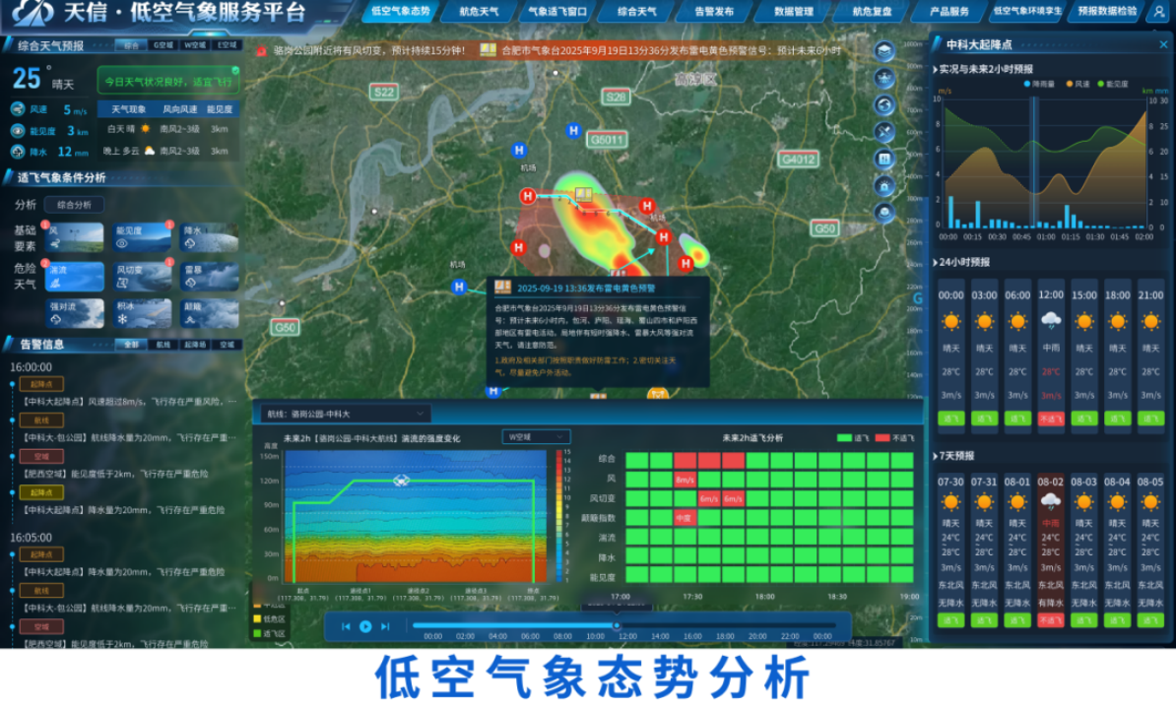1176x709 pixels.
Task: Click the globe icon on map toolbar
Action: click(884, 104)
